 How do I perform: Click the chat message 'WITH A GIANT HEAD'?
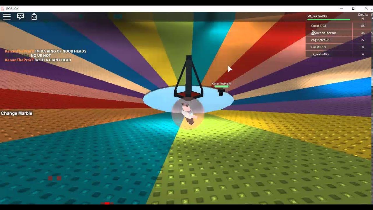click(x=53, y=60)
